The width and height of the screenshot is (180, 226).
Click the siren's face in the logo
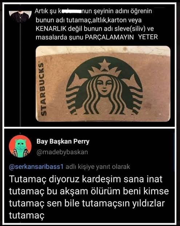[x=104, y=85]
